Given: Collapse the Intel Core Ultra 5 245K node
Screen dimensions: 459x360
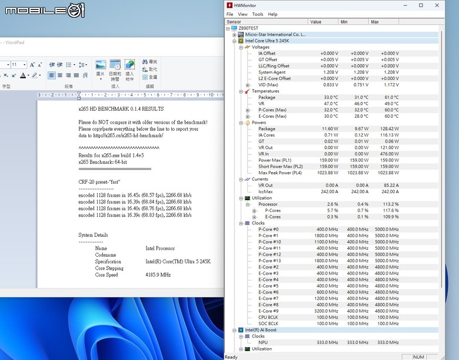Looking at the screenshot, I should tap(234, 41).
